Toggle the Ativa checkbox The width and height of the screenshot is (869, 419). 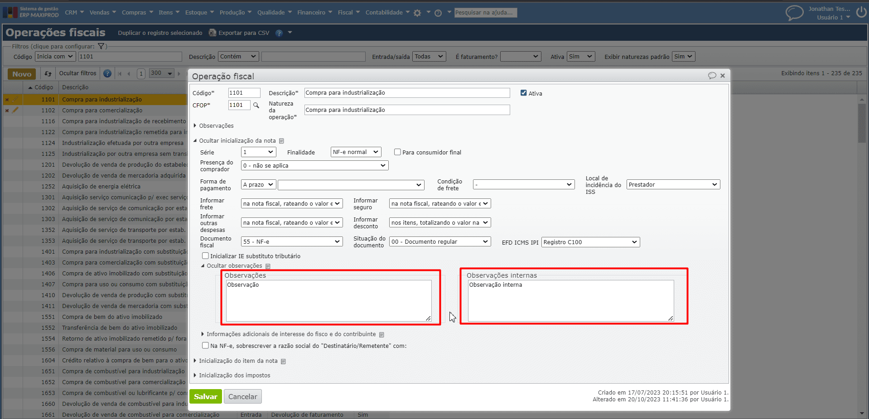click(x=524, y=93)
